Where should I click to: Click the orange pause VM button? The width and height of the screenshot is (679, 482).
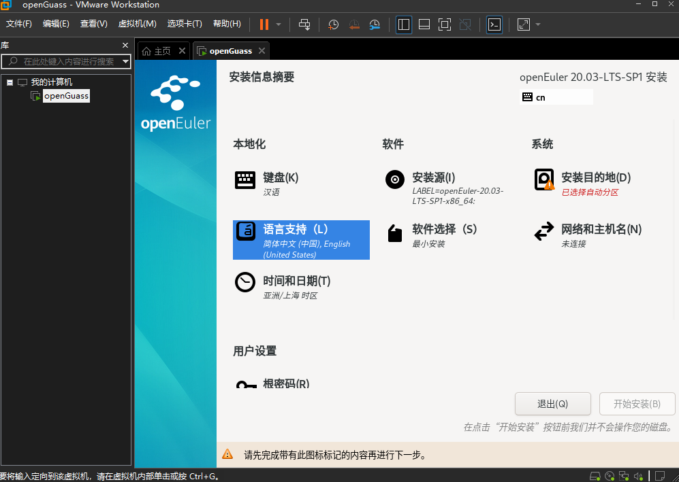click(264, 24)
